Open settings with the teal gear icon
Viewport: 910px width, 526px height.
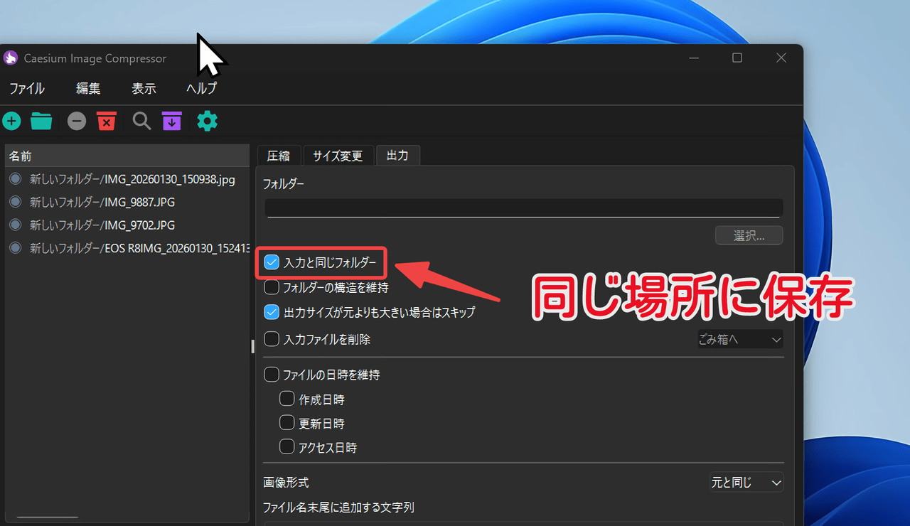207,122
